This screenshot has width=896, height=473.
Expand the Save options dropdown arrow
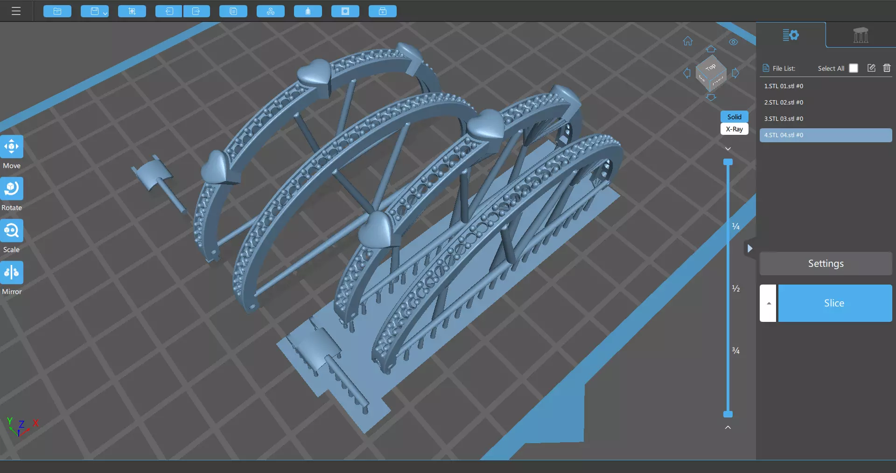105,13
